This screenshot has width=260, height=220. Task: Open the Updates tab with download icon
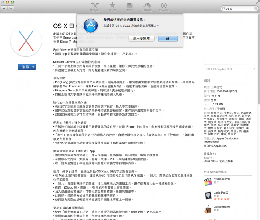click(x=164, y=7)
